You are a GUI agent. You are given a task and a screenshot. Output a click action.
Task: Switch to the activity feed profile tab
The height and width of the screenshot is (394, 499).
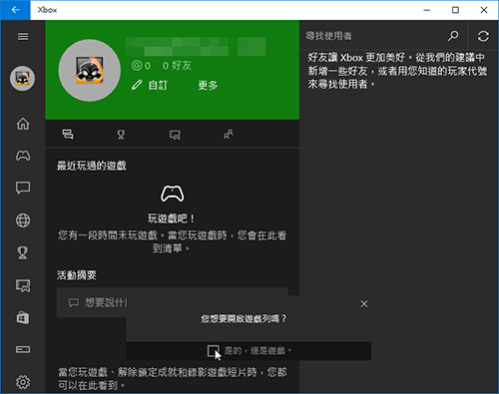coord(68,135)
